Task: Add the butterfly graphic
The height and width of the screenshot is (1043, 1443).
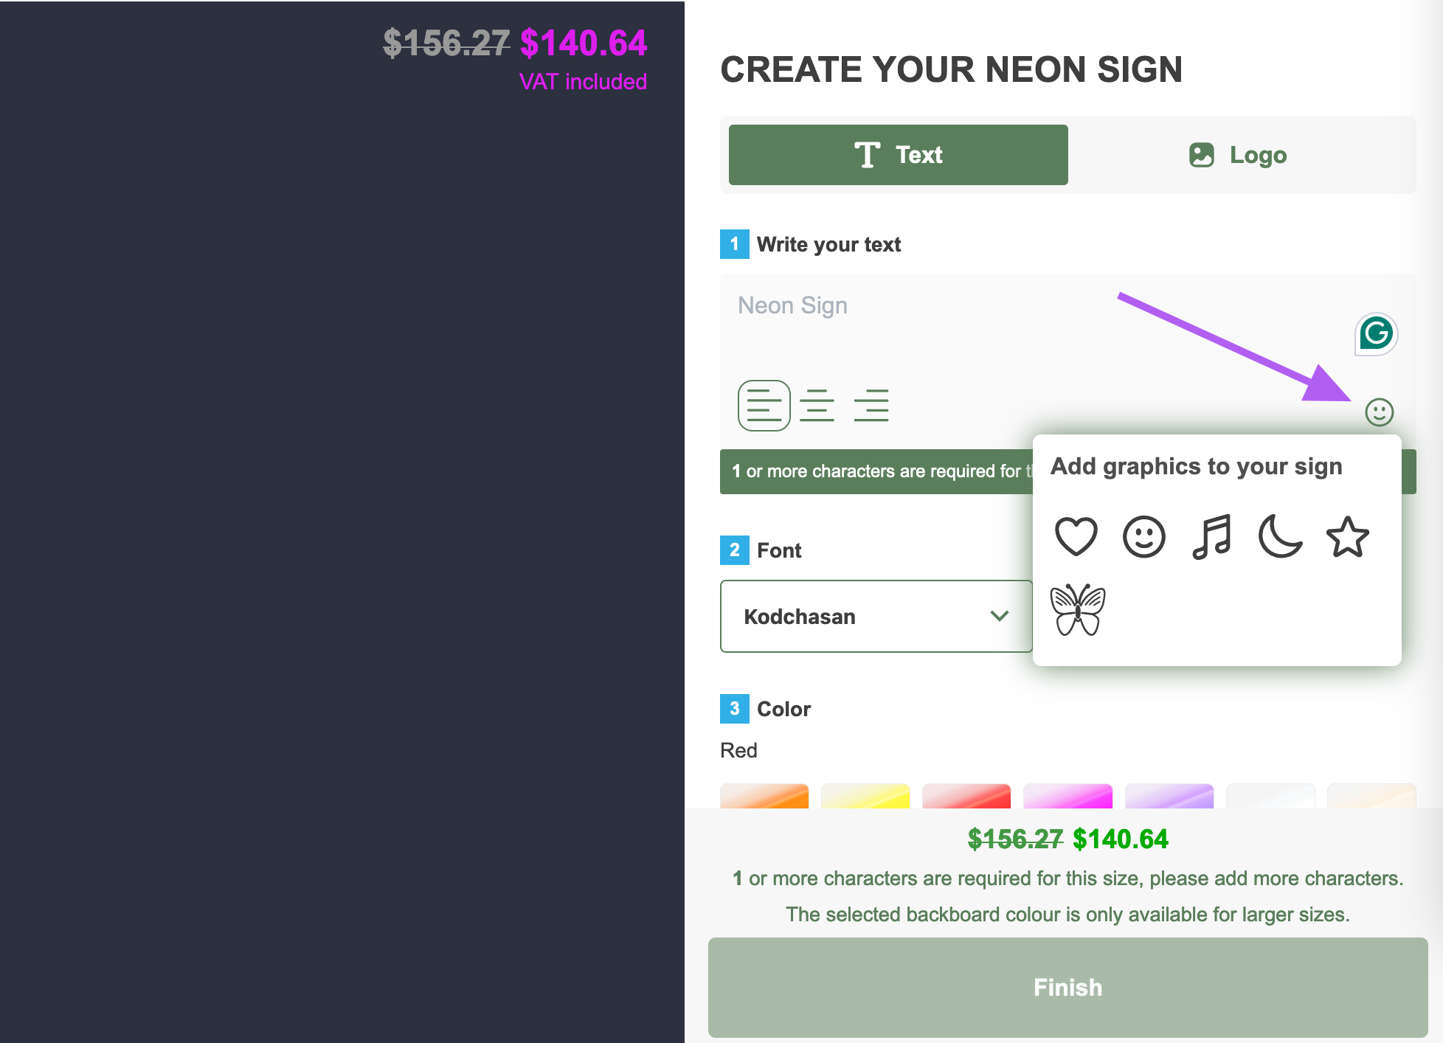Action: coord(1078,610)
